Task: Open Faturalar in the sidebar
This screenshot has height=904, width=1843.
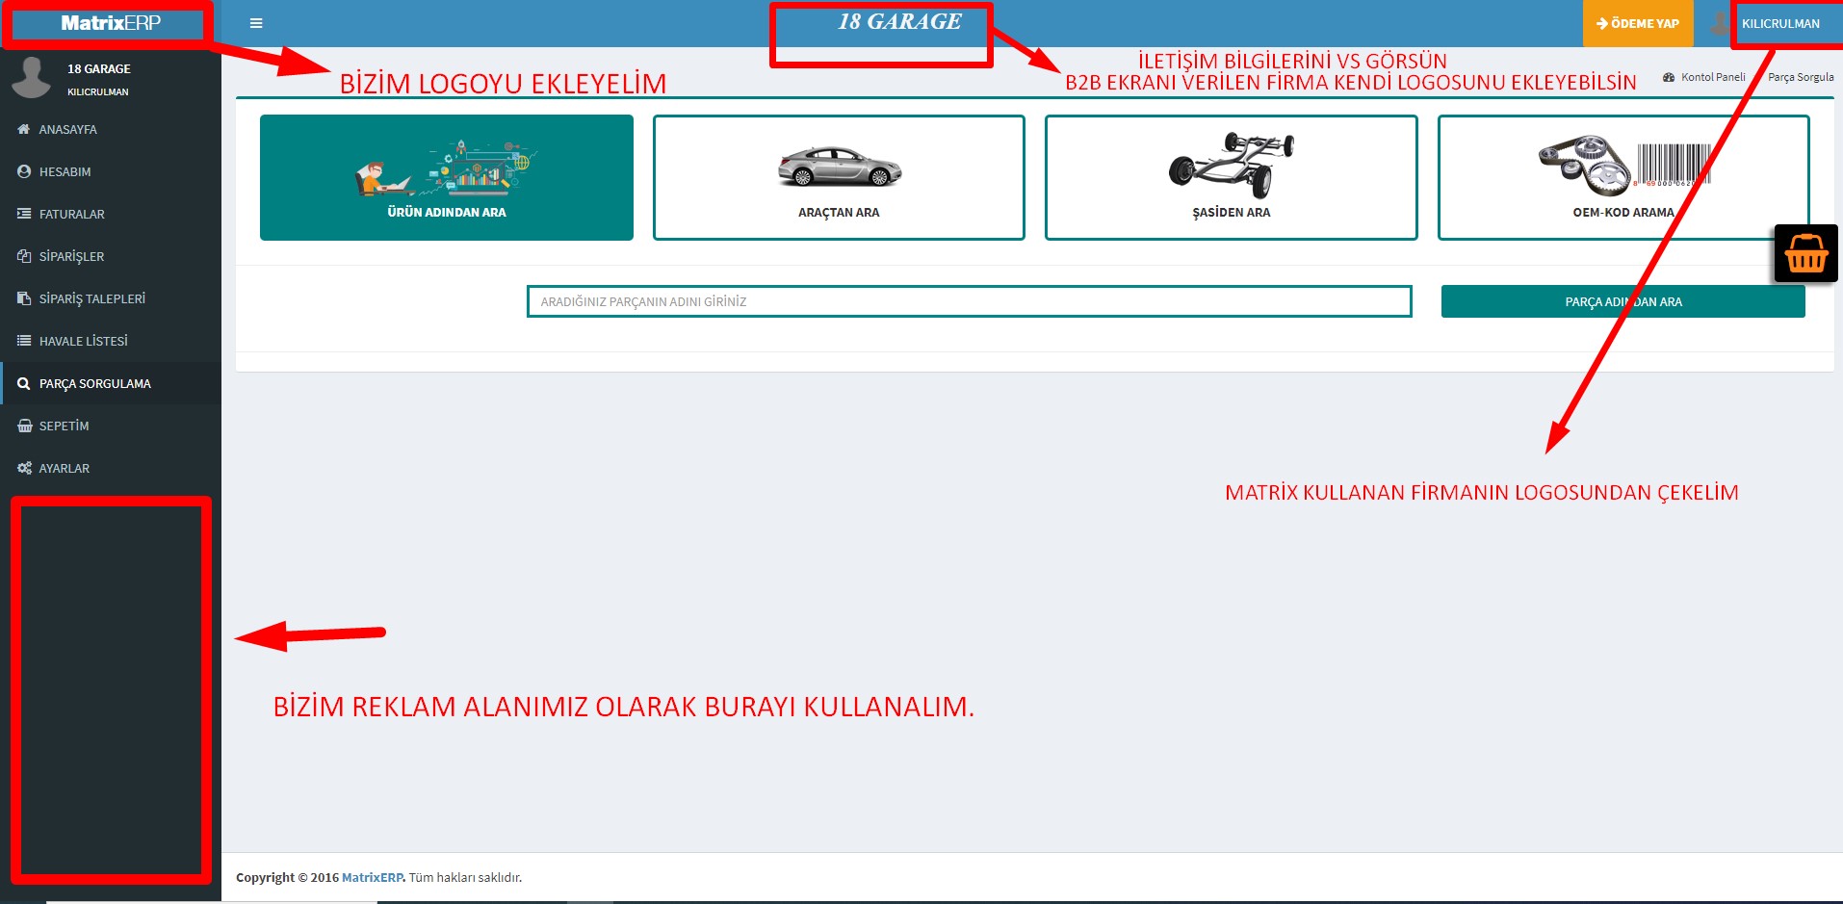Action: click(x=71, y=214)
